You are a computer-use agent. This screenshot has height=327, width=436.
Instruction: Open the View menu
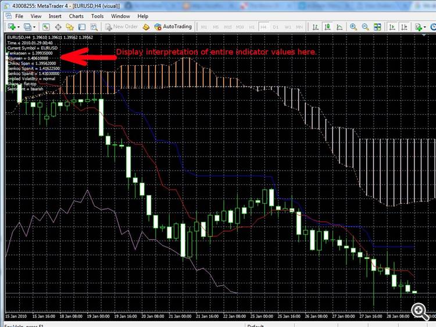[x=36, y=16]
